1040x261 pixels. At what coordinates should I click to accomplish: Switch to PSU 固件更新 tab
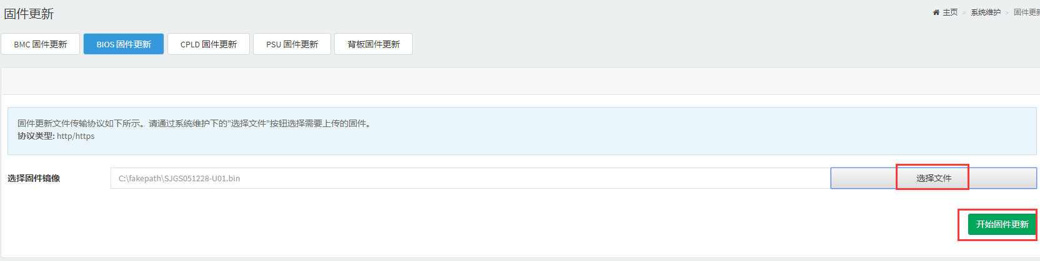[292, 44]
